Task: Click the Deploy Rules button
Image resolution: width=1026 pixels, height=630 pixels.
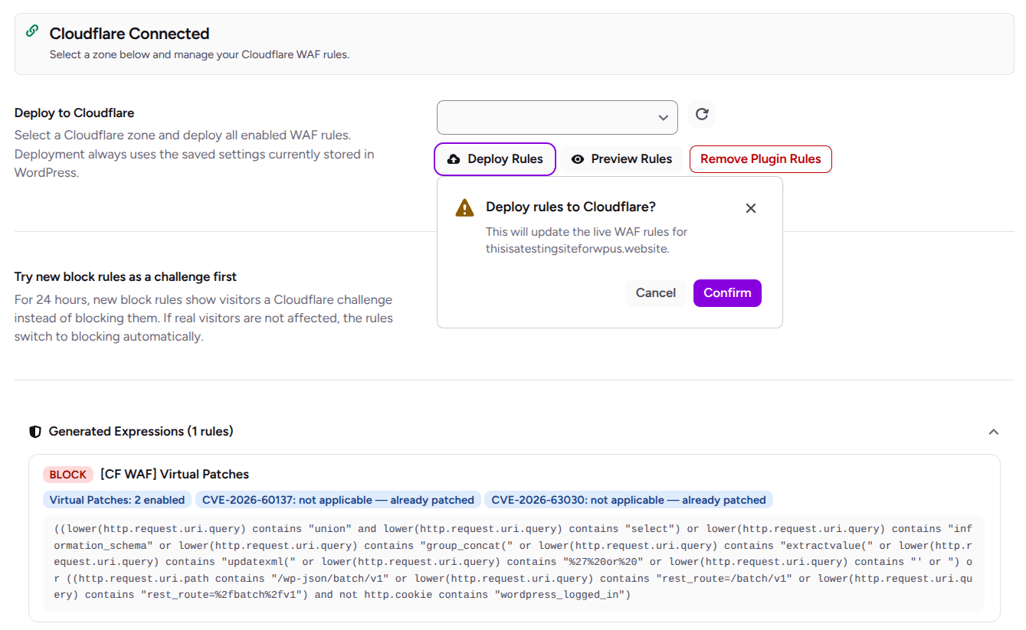Action: tap(495, 159)
